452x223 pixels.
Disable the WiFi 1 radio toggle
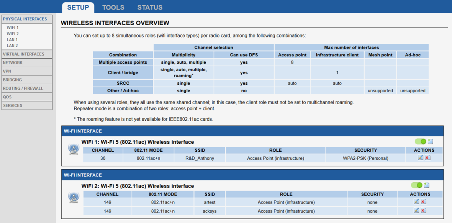click(x=420, y=141)
